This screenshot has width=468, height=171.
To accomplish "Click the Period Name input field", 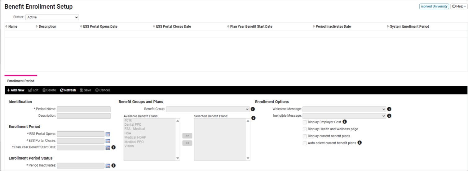I will 84,109.
